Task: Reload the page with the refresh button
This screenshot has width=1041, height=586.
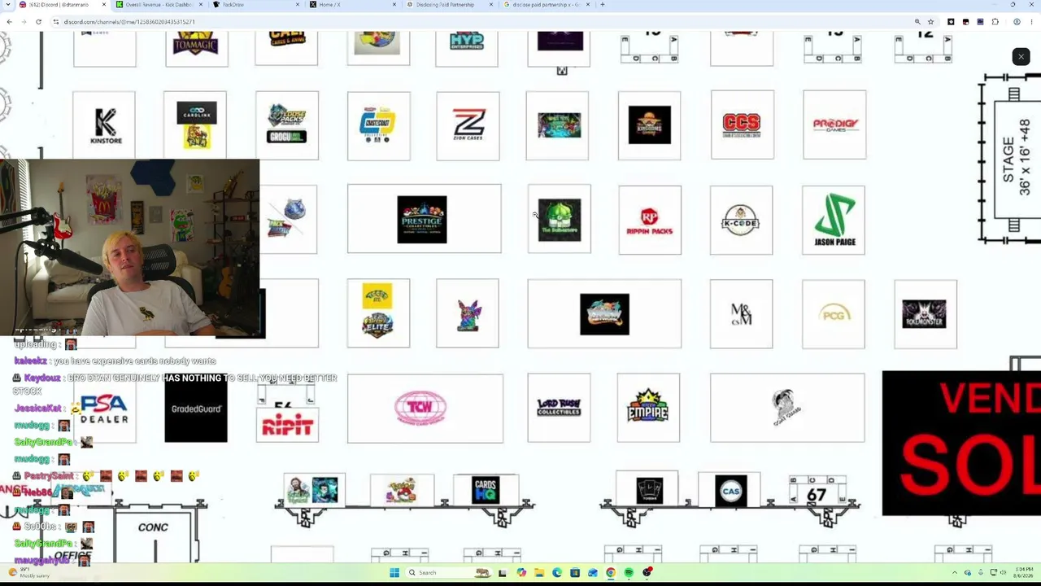Action: pyautogui.click(x=38, y=22)
